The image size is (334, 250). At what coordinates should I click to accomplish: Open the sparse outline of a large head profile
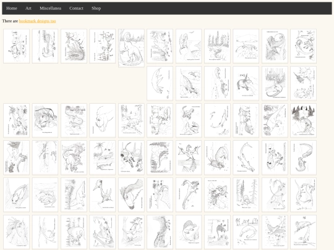[x=103, y=120]
